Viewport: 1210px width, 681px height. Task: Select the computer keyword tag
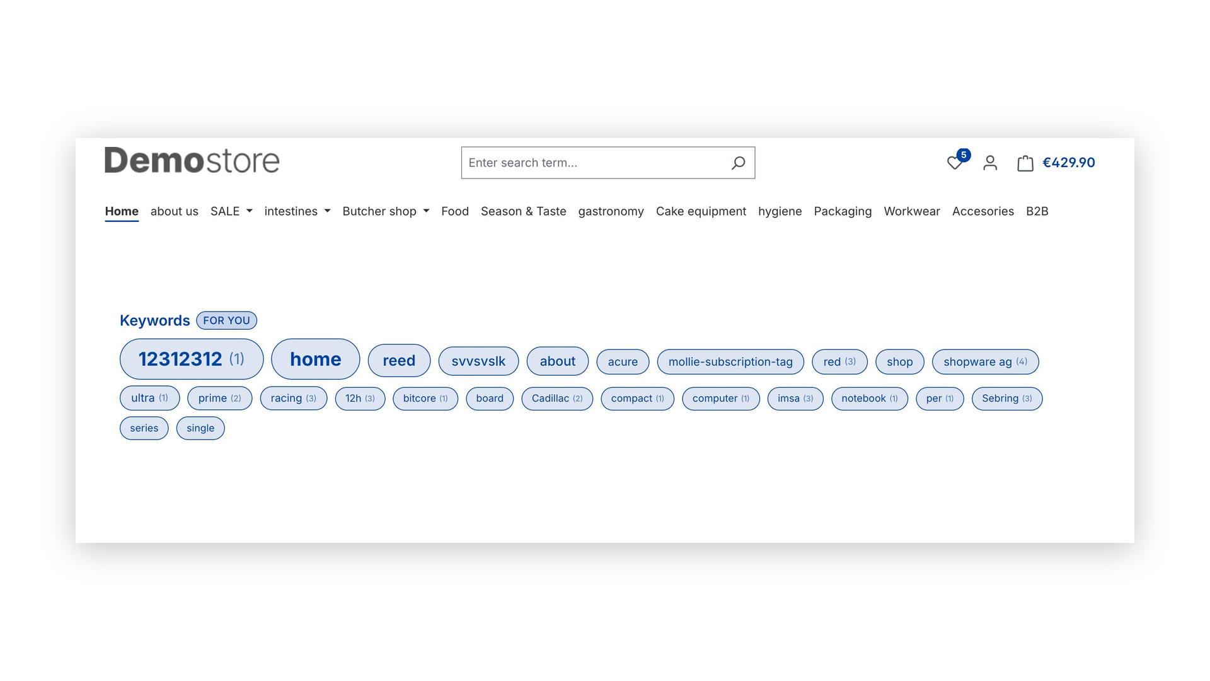pyautogui.click(x=721, y=399)
